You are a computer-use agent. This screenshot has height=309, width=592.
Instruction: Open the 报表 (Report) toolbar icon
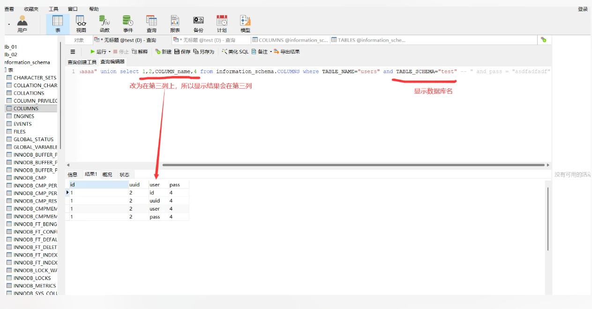click(x=175, y=23)
